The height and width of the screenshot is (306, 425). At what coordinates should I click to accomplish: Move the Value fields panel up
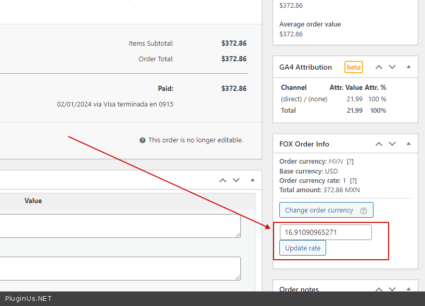223,180
